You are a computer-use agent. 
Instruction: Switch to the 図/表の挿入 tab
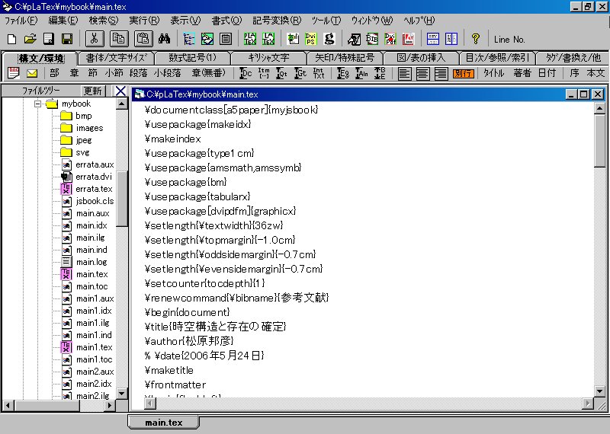pos(422,58)
